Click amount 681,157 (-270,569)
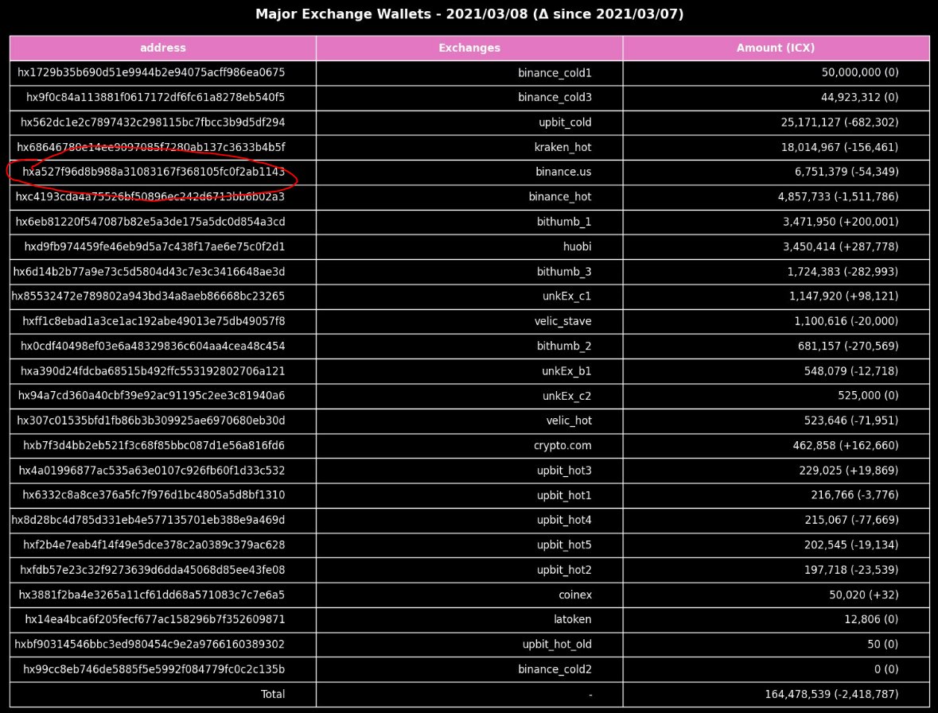Viewport: 938px width, 713px height. 847,347
